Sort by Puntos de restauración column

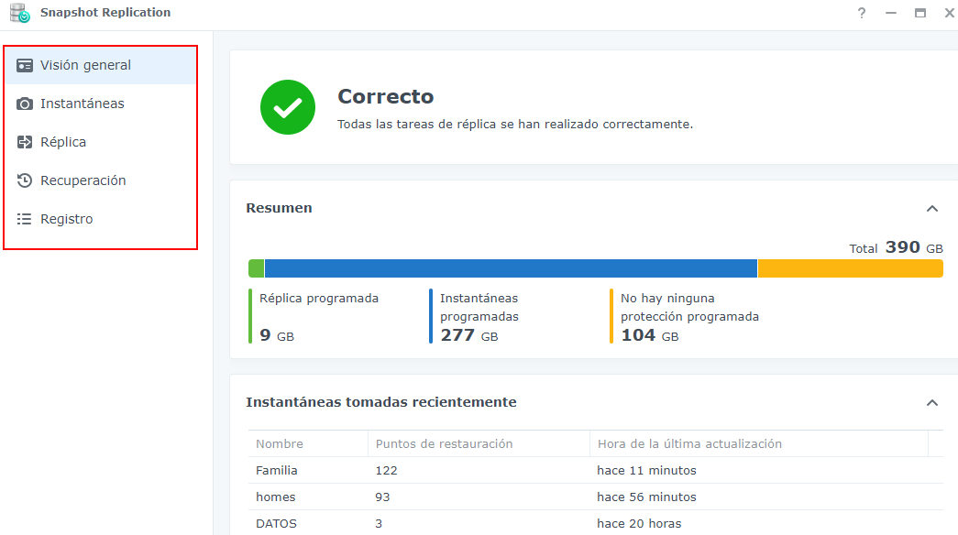point(444,444)
